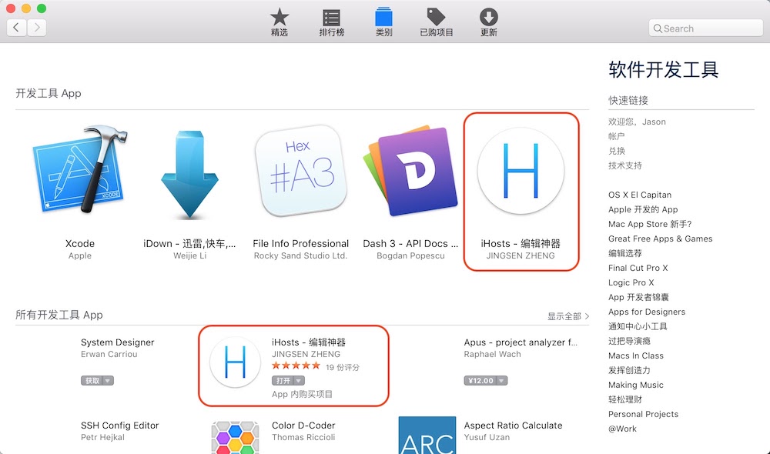Click the Raphael Wach developer name
The width and height of the screenshot is (770, 454).
pos(492,355)
